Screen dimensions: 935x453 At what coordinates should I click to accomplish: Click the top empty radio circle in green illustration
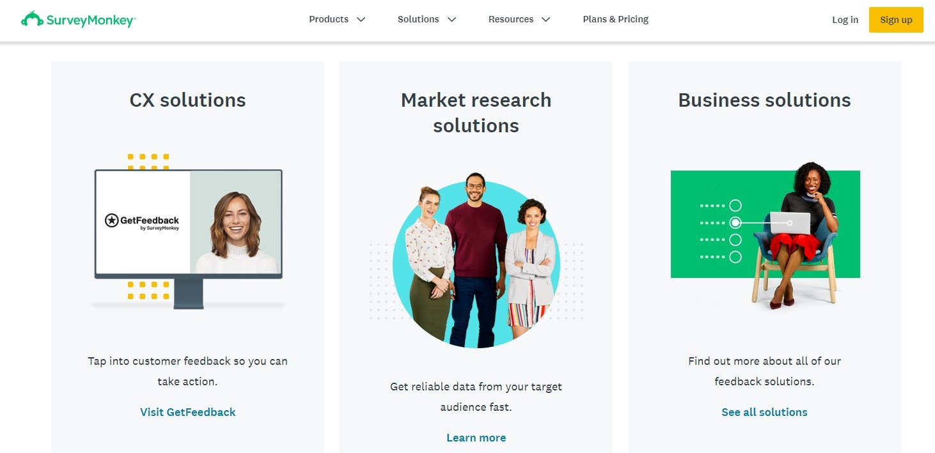tap(735, 206)
